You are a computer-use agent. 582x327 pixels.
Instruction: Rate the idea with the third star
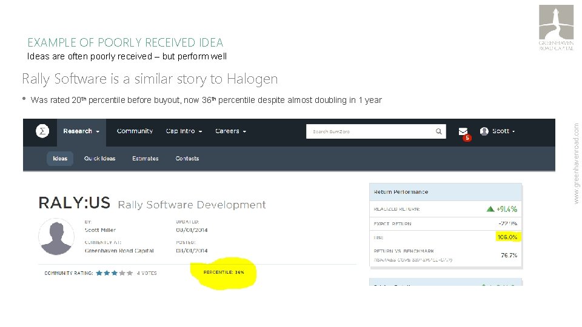point(115,273)
